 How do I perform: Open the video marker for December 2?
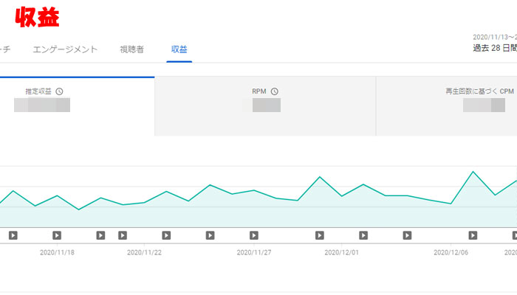pyautogui.click(x=363, y=235)
